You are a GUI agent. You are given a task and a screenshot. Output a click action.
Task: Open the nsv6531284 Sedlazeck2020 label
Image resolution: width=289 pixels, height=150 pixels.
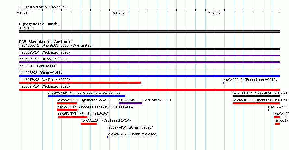pyautogui.click(x=106, y=120)
